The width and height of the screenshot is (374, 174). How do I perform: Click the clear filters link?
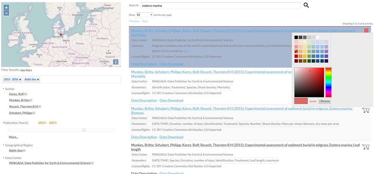click(x=26, y=70)
